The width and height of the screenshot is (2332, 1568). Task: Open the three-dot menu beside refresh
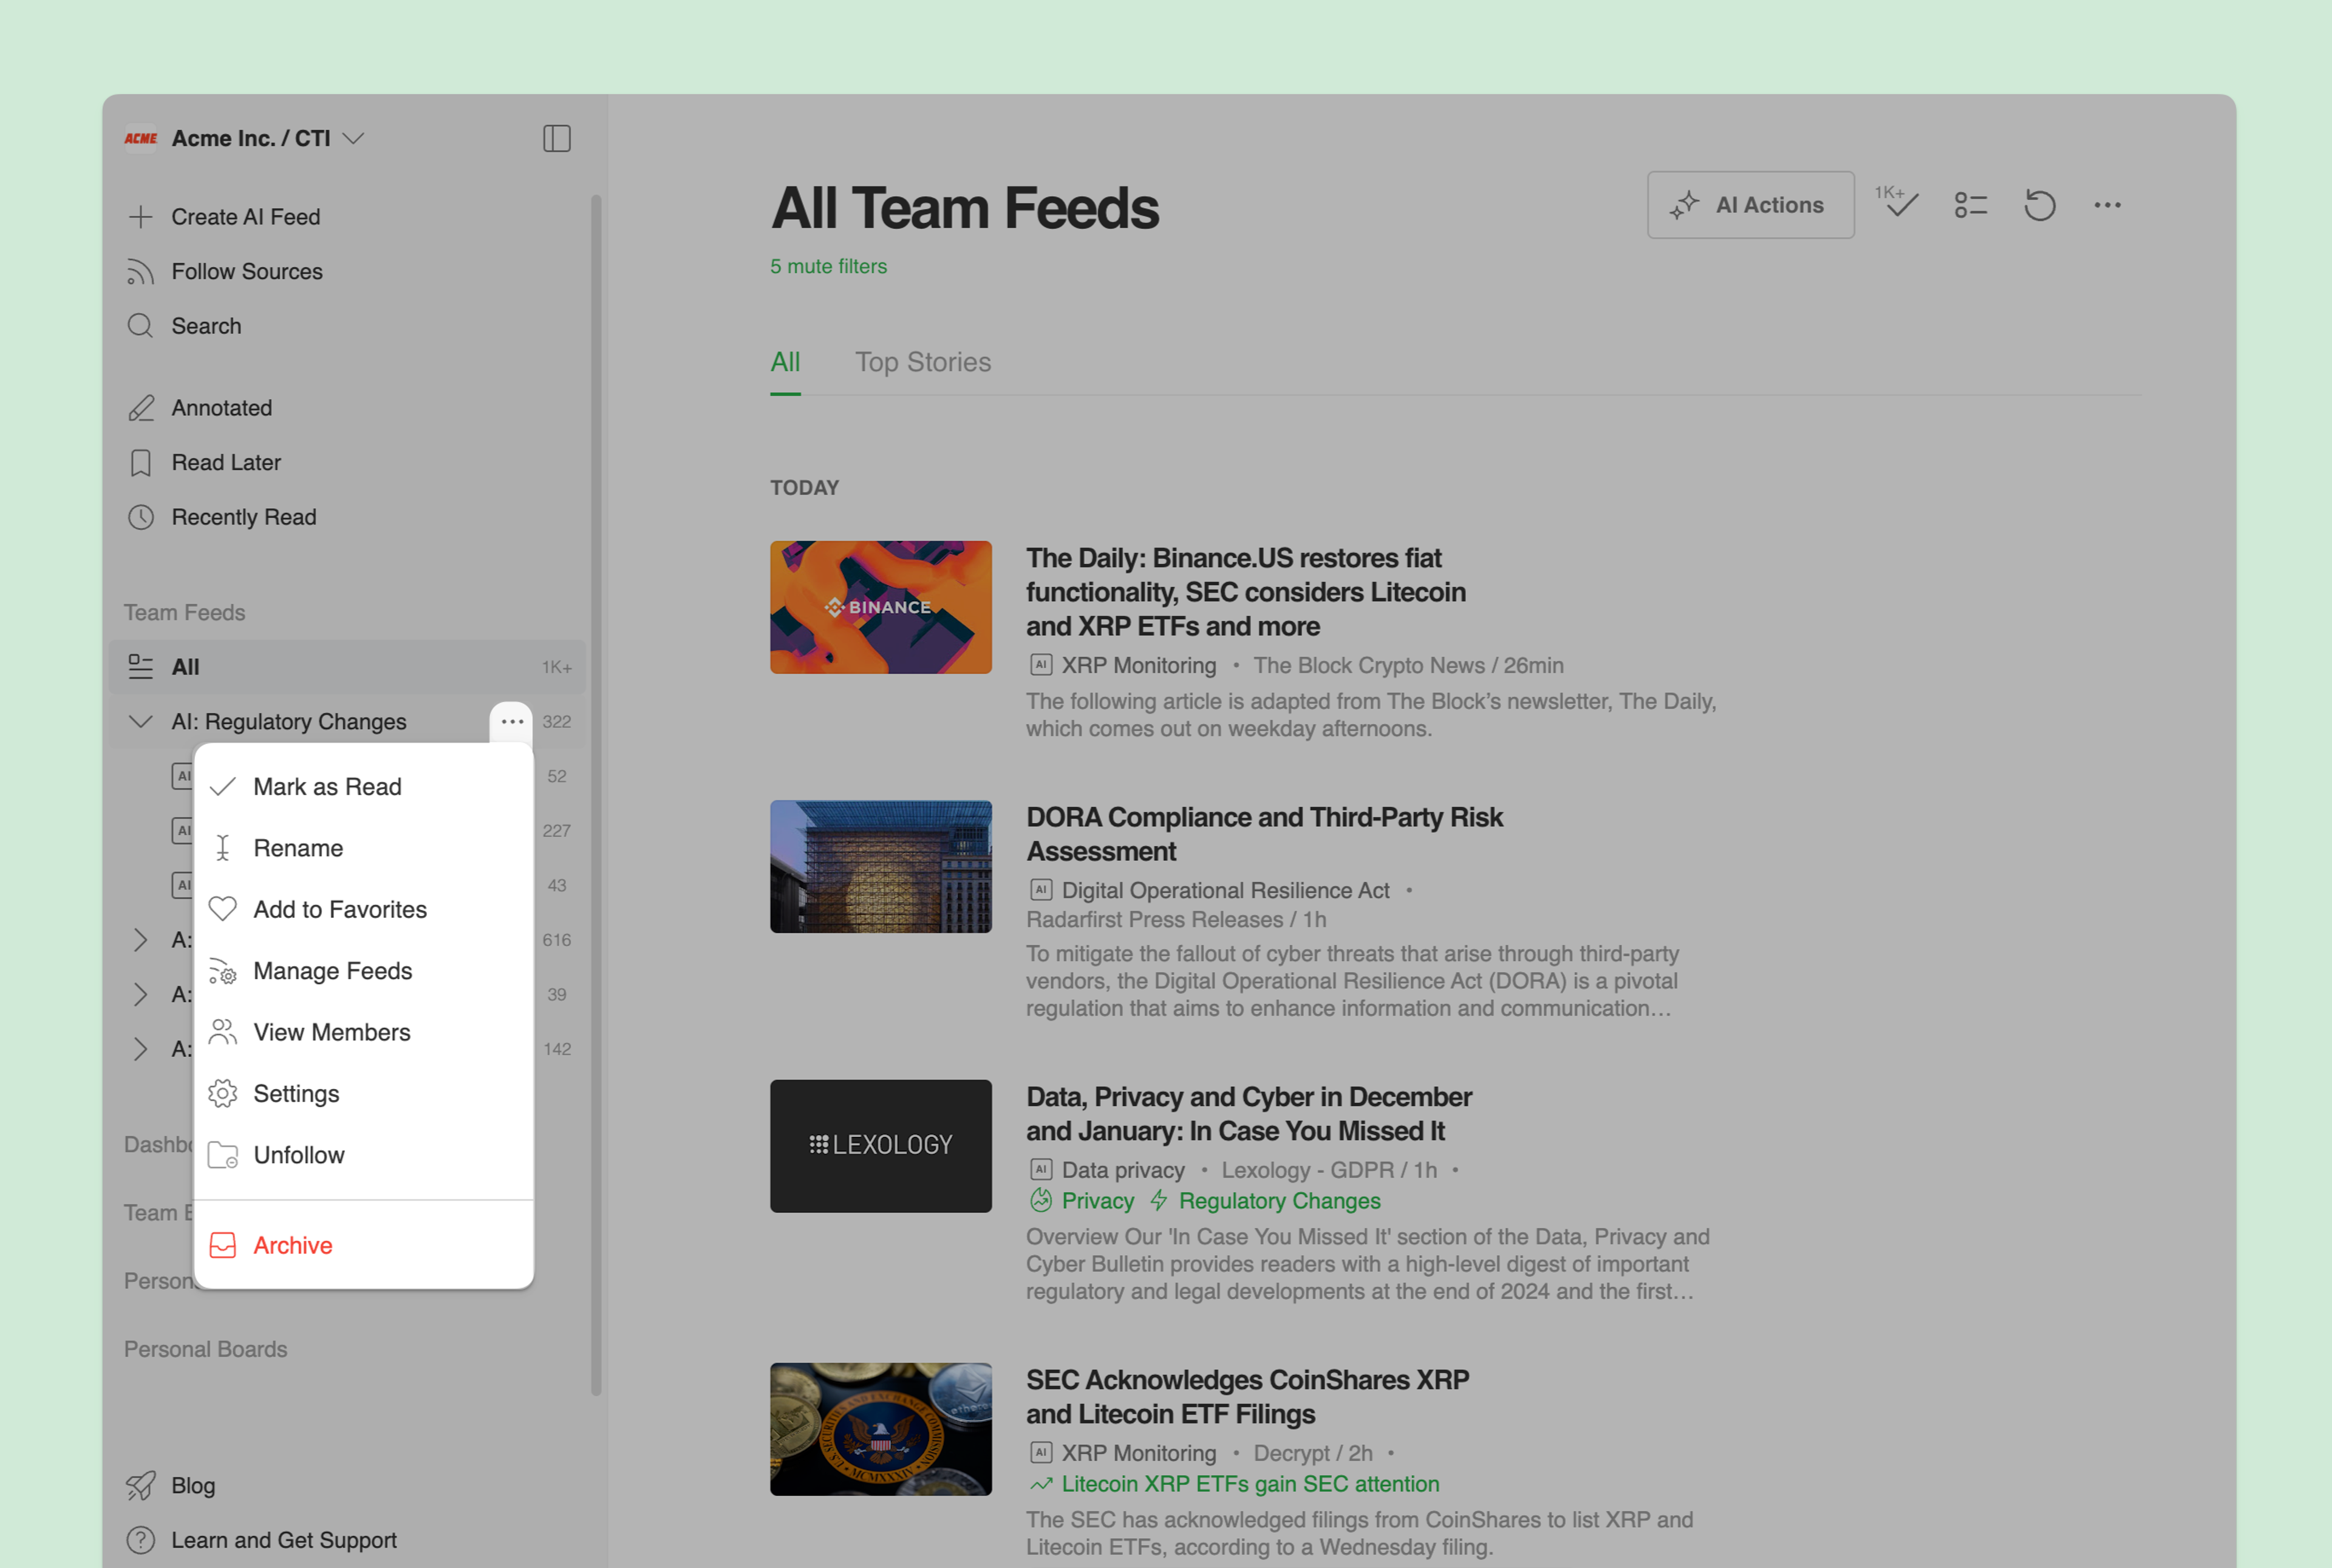[2107, 205]
